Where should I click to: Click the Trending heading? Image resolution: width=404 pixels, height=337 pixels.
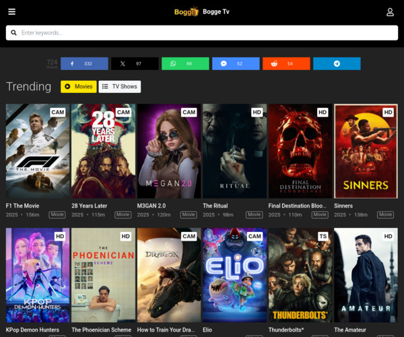[x=28, y=87]
